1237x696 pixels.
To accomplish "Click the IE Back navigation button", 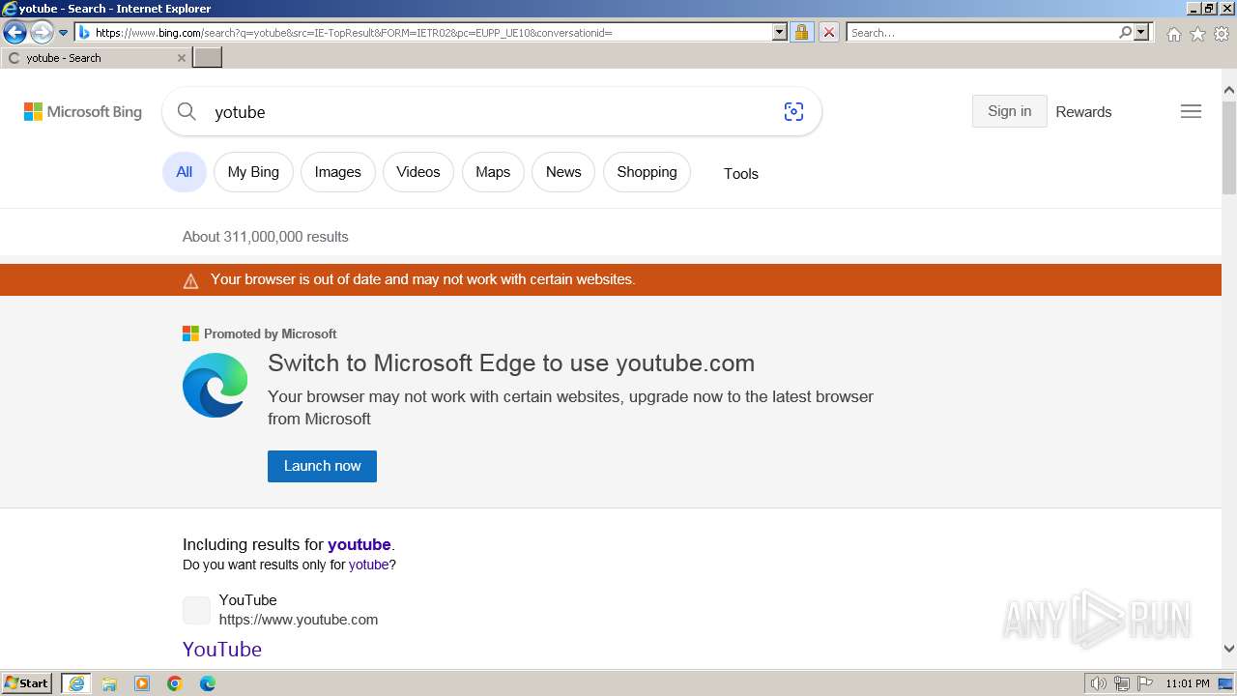I will pyautogui.click(x=14, y=32).
